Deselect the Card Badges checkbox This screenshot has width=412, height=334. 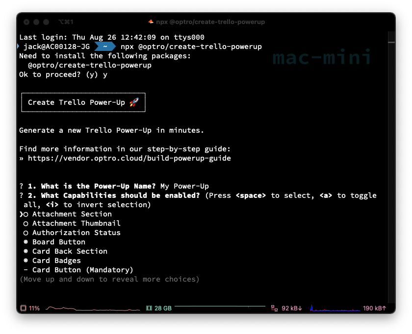point(26,261)
